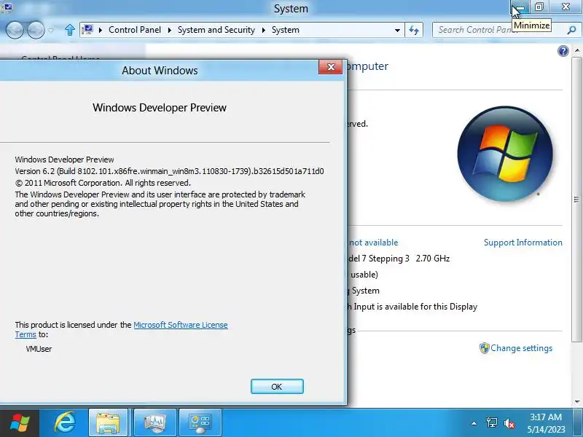The width and height of the screenshot is (583, 437).
Task: Open Support Information link
Action: pyautogui.click(x=523, y=243)
